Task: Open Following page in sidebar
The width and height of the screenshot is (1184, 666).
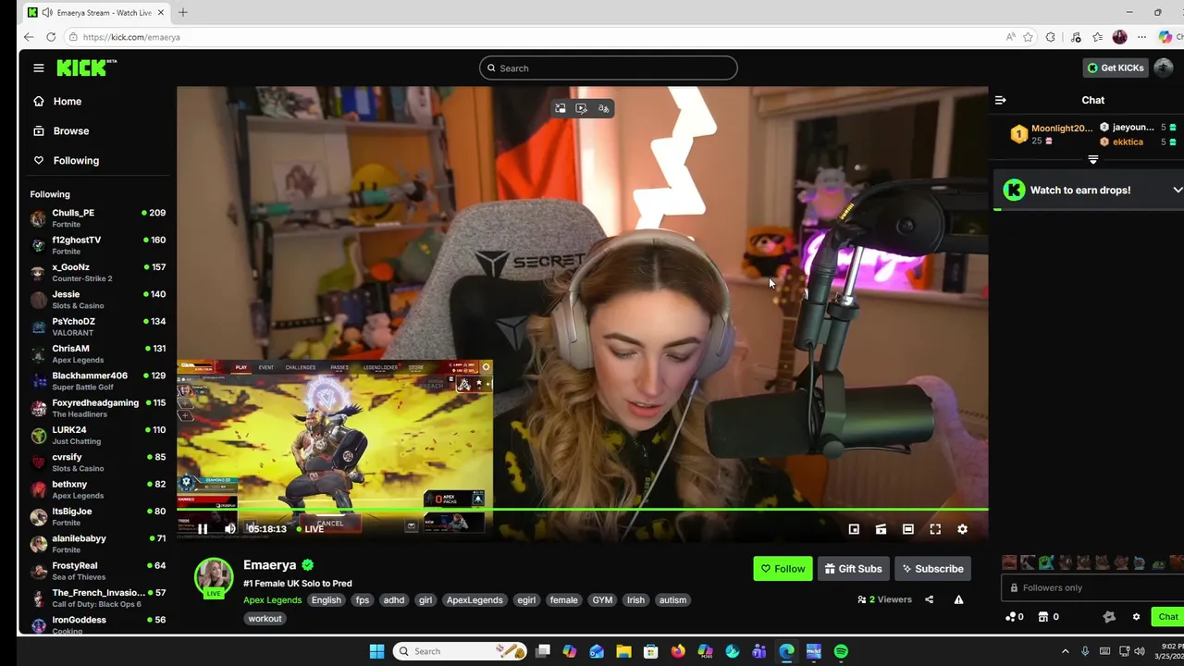Action: point(76,160)
